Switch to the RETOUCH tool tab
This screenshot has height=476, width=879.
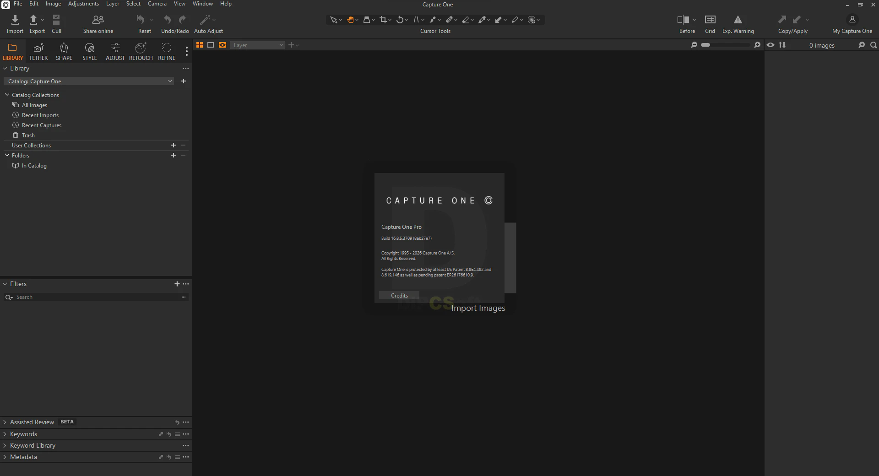pos(141,52)
